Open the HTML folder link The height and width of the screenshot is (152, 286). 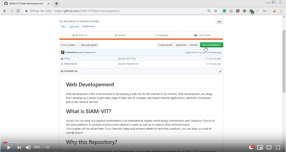[x=67, y=59]
